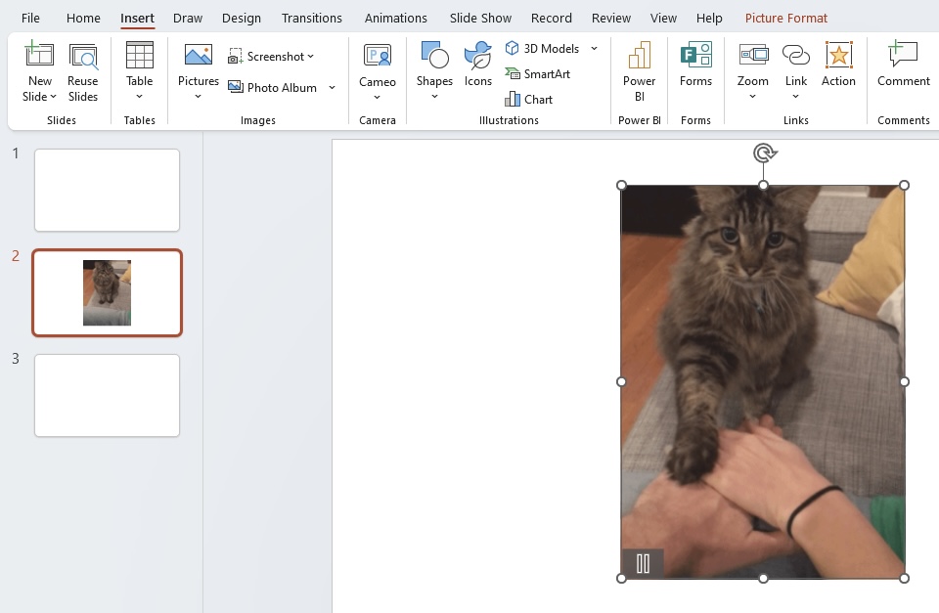
Task: Insert Forms
Action: coord(695,65)
